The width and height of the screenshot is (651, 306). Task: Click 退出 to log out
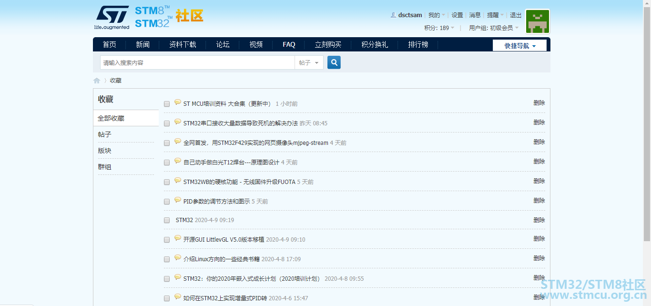(x=516, y=15)
